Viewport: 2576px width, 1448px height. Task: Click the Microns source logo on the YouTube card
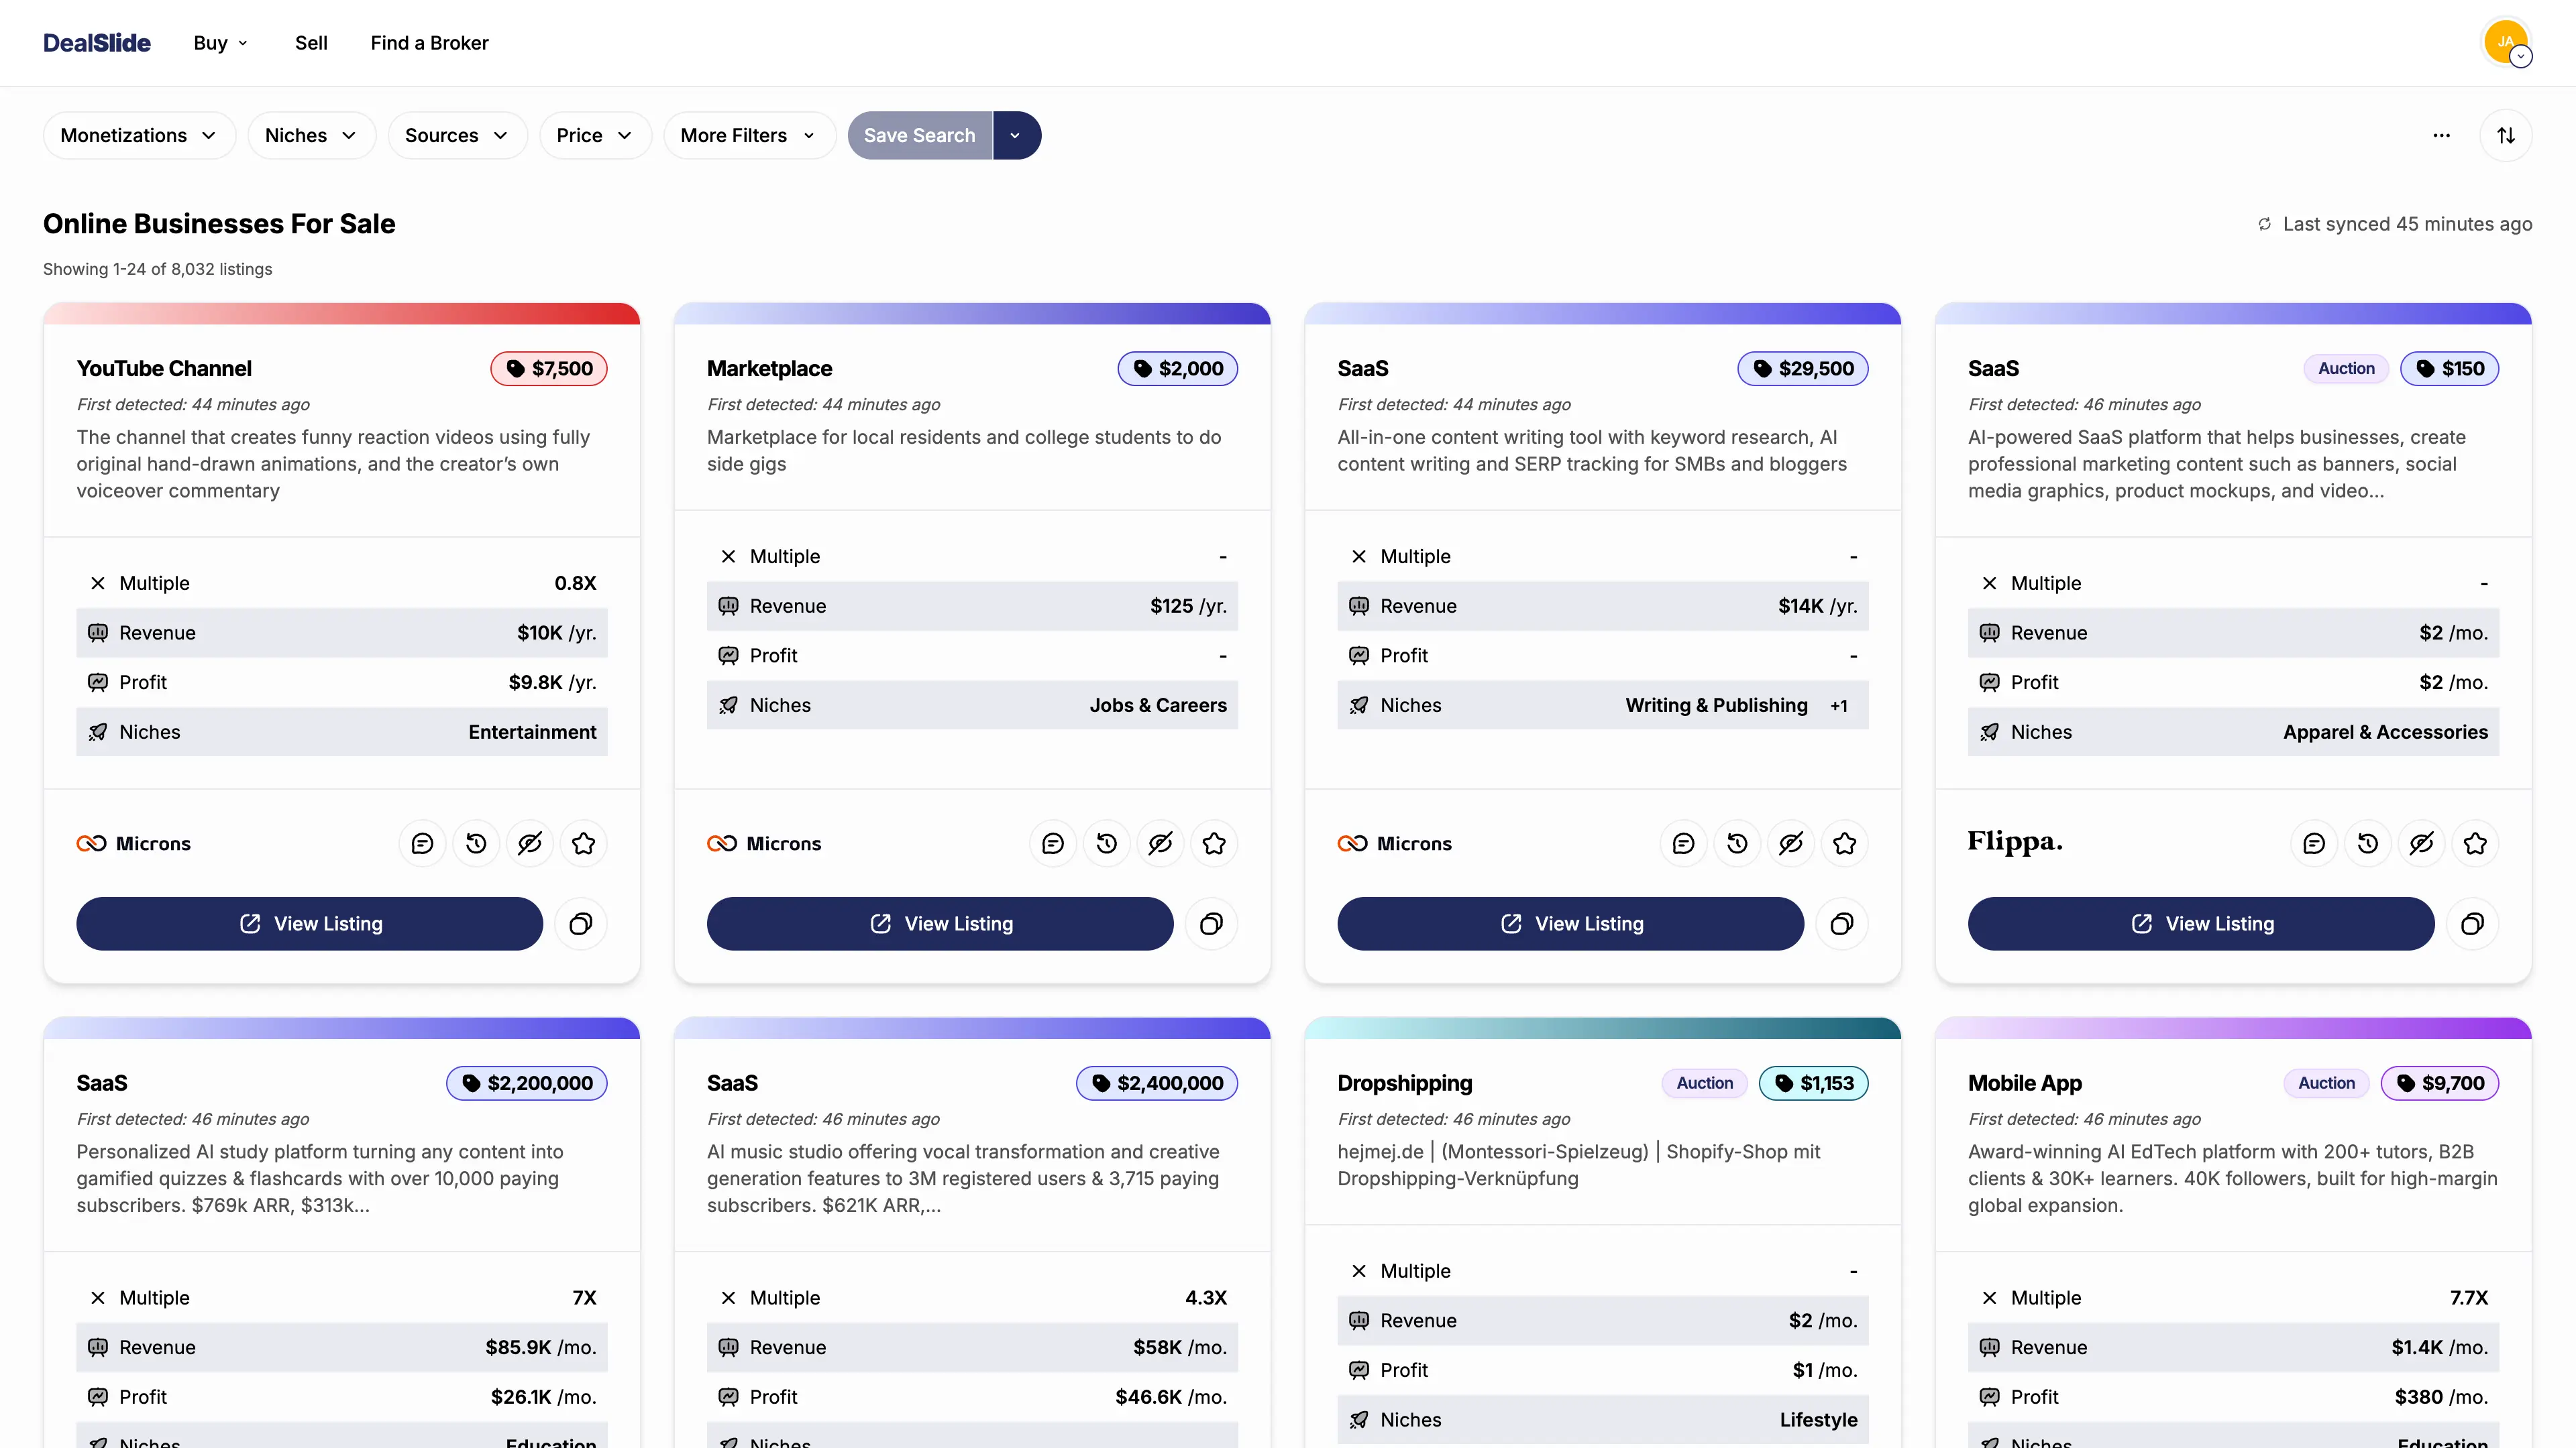135,843
